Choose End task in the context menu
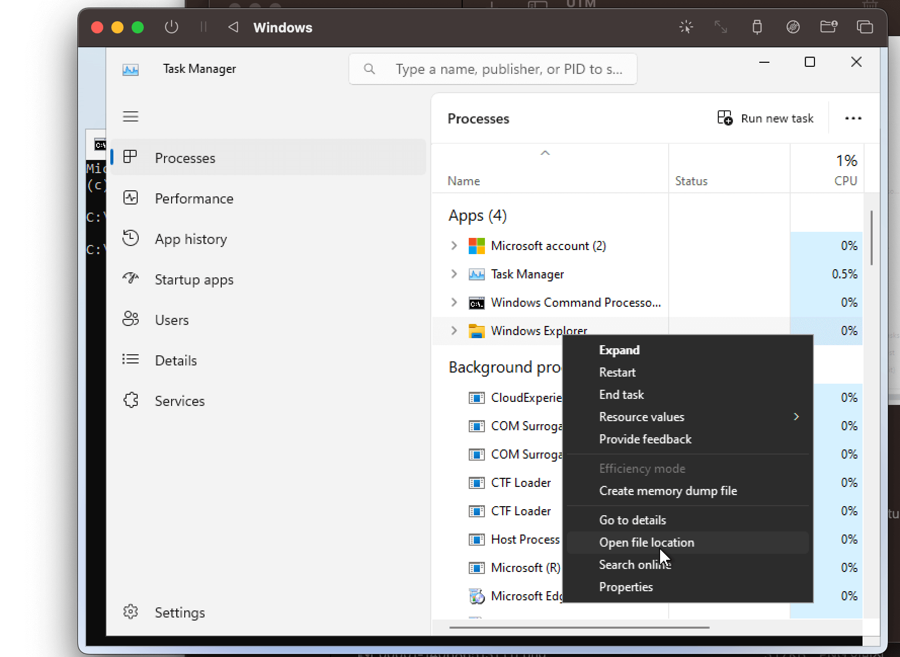 click(687, 395)
